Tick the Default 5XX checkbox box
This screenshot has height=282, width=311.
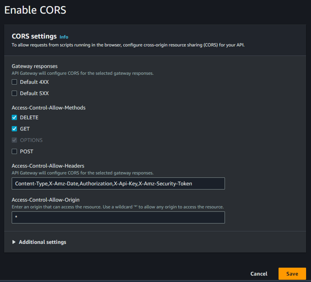tap(14, 93)
